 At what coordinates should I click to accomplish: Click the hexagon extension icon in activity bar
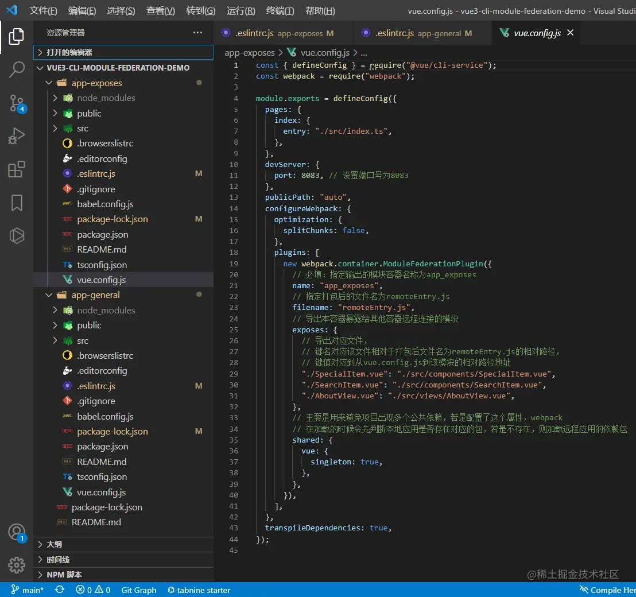point(16,235)
